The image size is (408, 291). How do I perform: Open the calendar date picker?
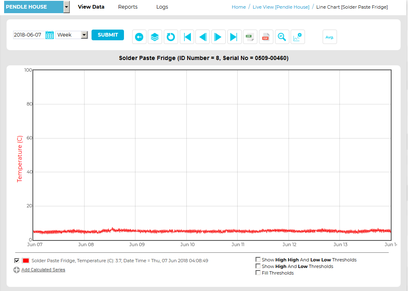50,35
